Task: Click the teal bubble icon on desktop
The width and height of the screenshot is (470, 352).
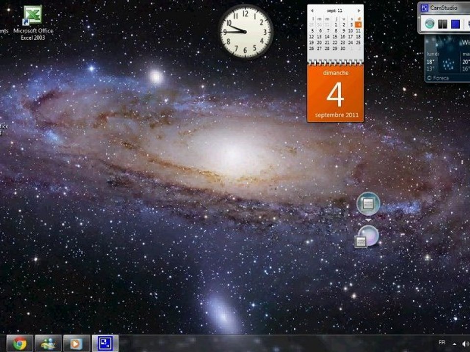Action: click(x=368, y=204)
